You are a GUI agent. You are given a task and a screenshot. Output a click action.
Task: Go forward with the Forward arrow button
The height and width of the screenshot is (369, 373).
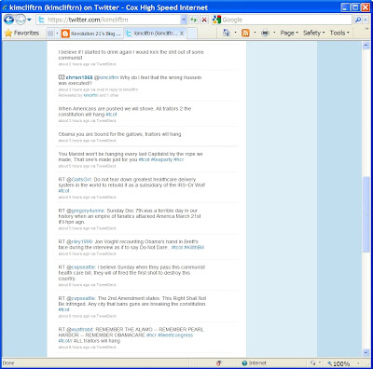pyautogui.click(x=21, y=20)
